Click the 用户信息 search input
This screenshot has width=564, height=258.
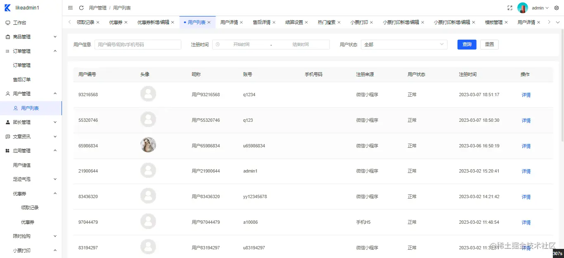pos(138,44)
